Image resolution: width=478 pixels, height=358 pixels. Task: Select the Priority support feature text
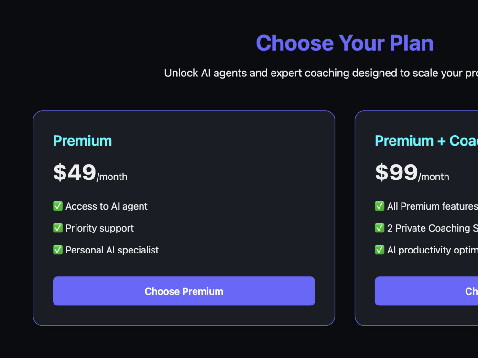tap(99, 228)
